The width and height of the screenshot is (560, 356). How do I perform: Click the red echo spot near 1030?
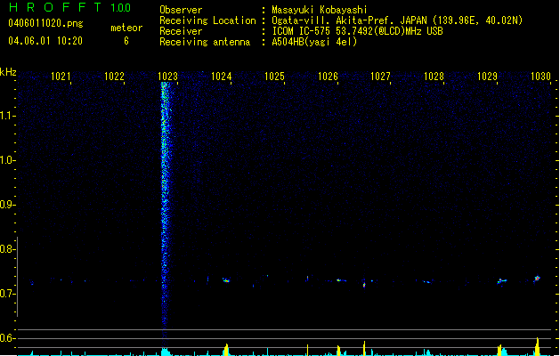coord(537,279)
